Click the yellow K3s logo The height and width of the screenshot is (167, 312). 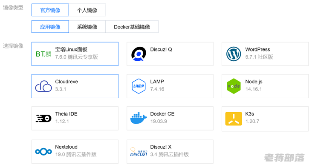point(234,119)
